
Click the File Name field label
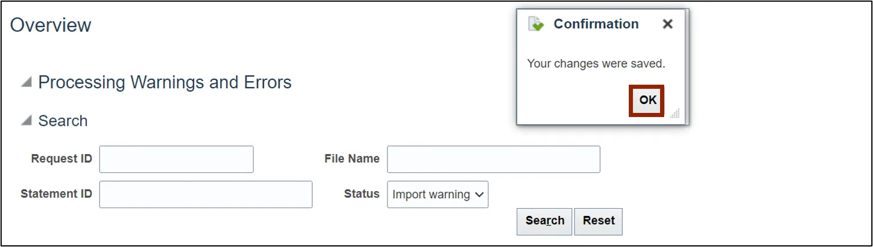[352, 159]
